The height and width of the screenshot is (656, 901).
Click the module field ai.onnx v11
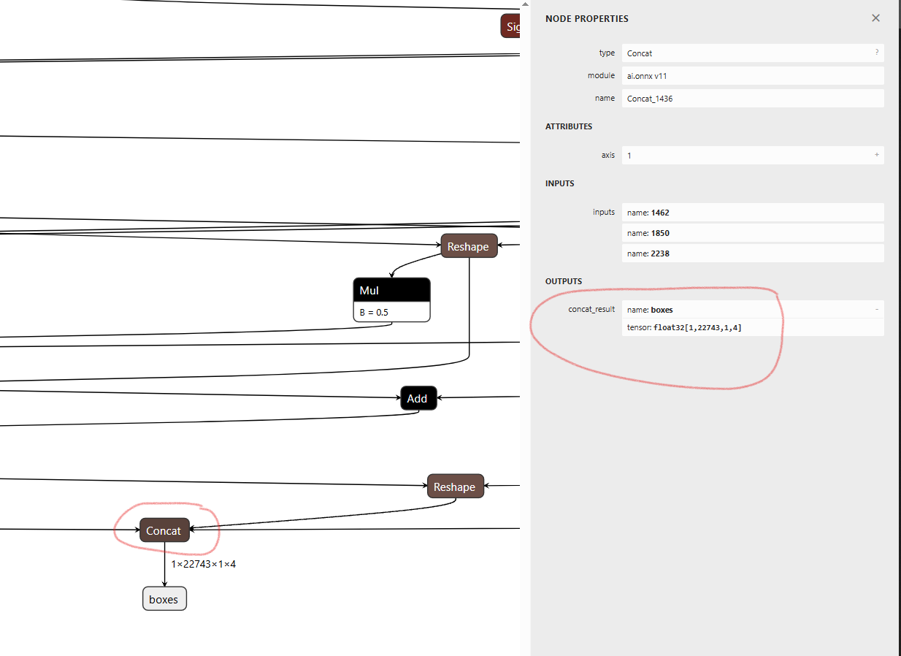pyautogui.click(x=752, y=76)
